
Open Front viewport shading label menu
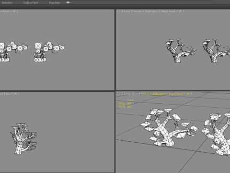point(157,11)
